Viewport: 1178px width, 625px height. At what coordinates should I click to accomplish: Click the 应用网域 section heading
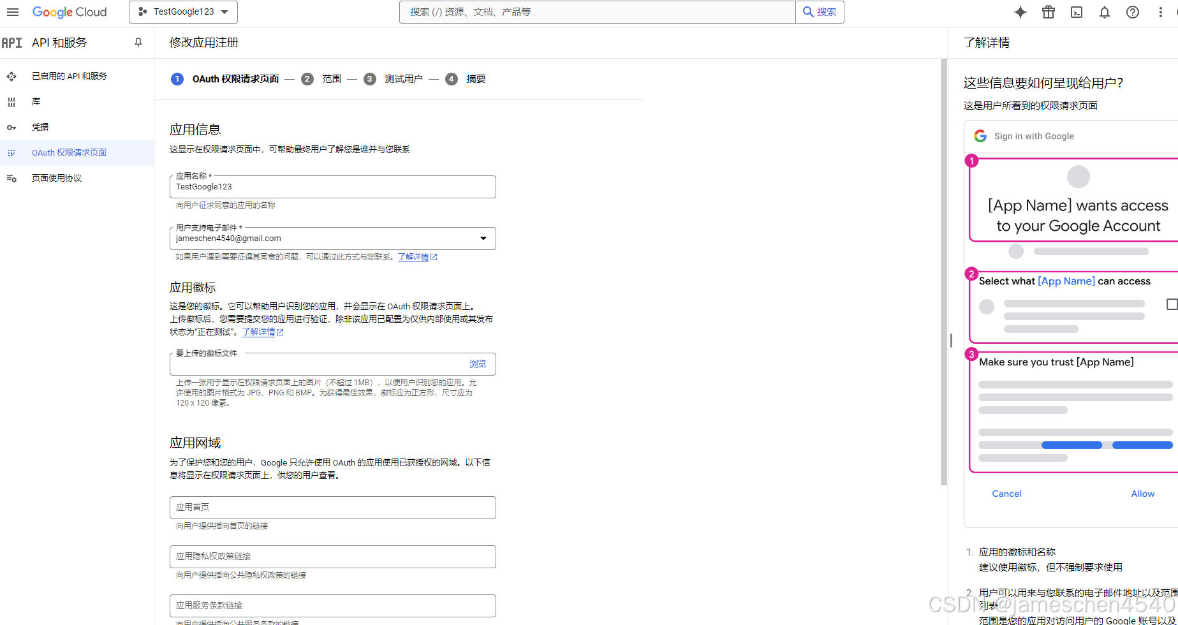click(195, 443)
